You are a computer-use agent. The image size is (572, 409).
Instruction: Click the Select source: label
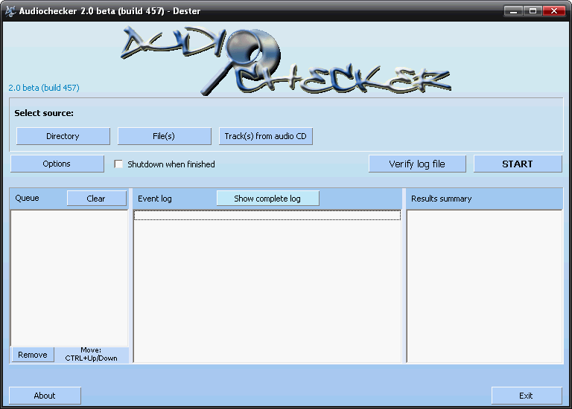point(44,113)
